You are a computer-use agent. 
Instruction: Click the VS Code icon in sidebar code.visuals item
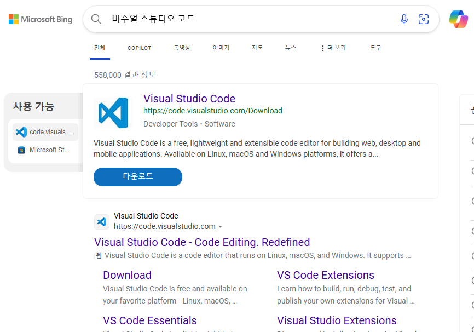coord(21,132)
